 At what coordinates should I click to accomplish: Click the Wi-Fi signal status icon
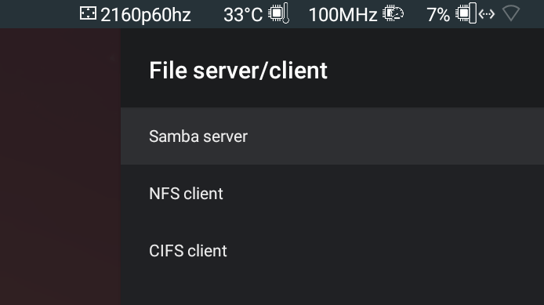pos(511,13)
